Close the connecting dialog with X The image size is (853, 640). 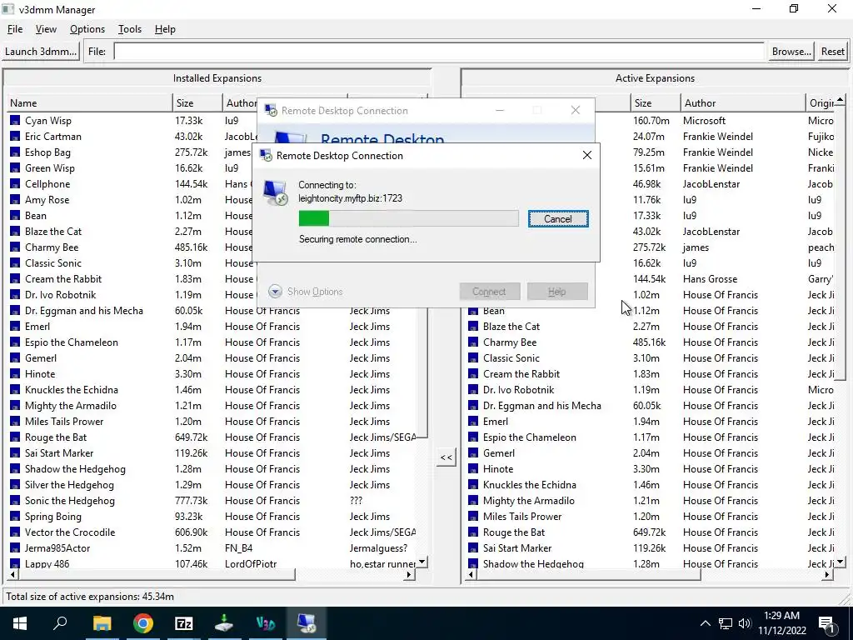pos(587,156)
